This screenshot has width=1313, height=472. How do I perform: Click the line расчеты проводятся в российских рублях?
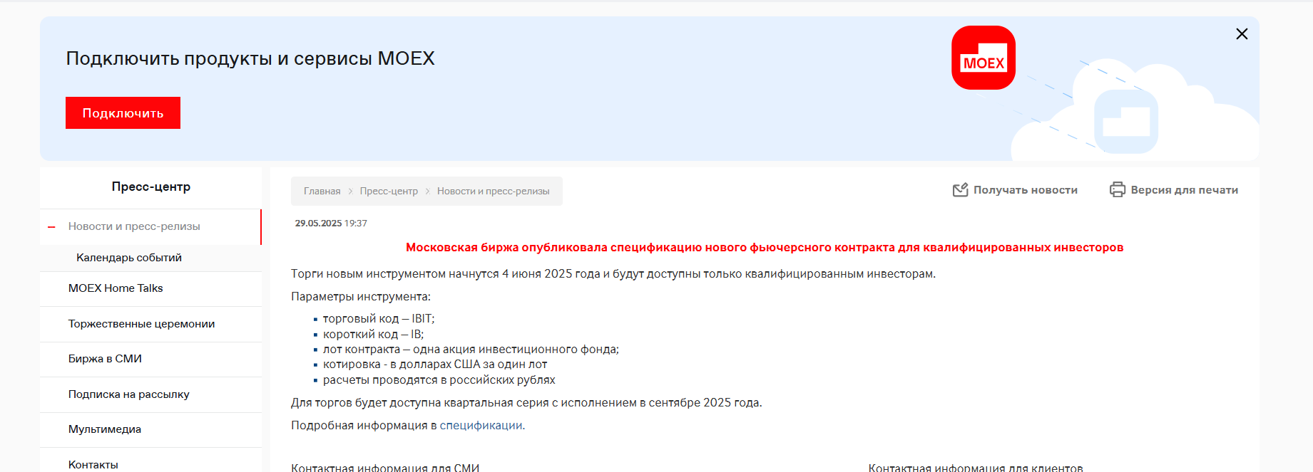coord(439,380)
